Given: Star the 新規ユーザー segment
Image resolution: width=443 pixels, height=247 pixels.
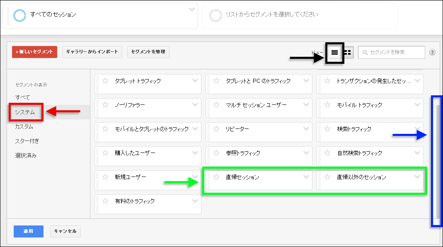Looking at the screenshot, I should coord(105,177).
